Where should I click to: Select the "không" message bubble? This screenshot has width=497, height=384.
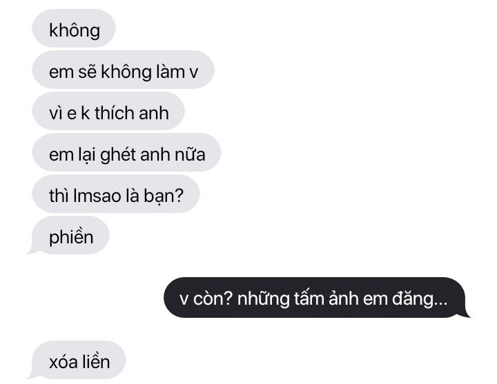click(74, 28)
